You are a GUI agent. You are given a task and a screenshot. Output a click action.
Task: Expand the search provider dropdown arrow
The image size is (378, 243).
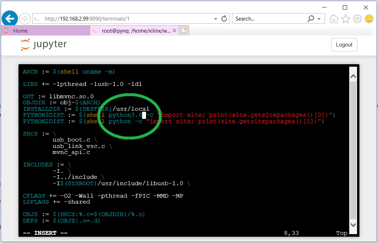[319, 19]
